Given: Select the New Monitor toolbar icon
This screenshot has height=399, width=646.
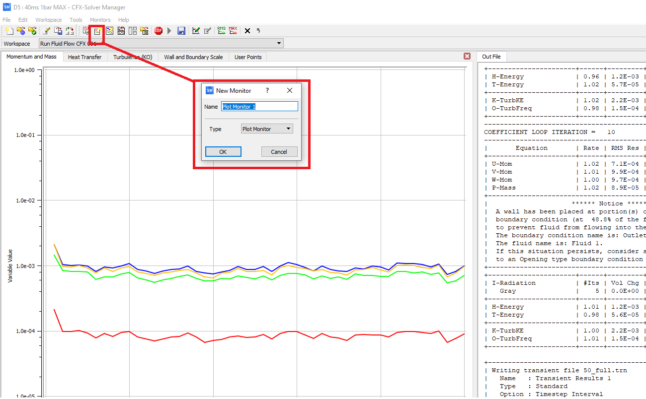Looking at the screenshot, I should click(97, 31).
